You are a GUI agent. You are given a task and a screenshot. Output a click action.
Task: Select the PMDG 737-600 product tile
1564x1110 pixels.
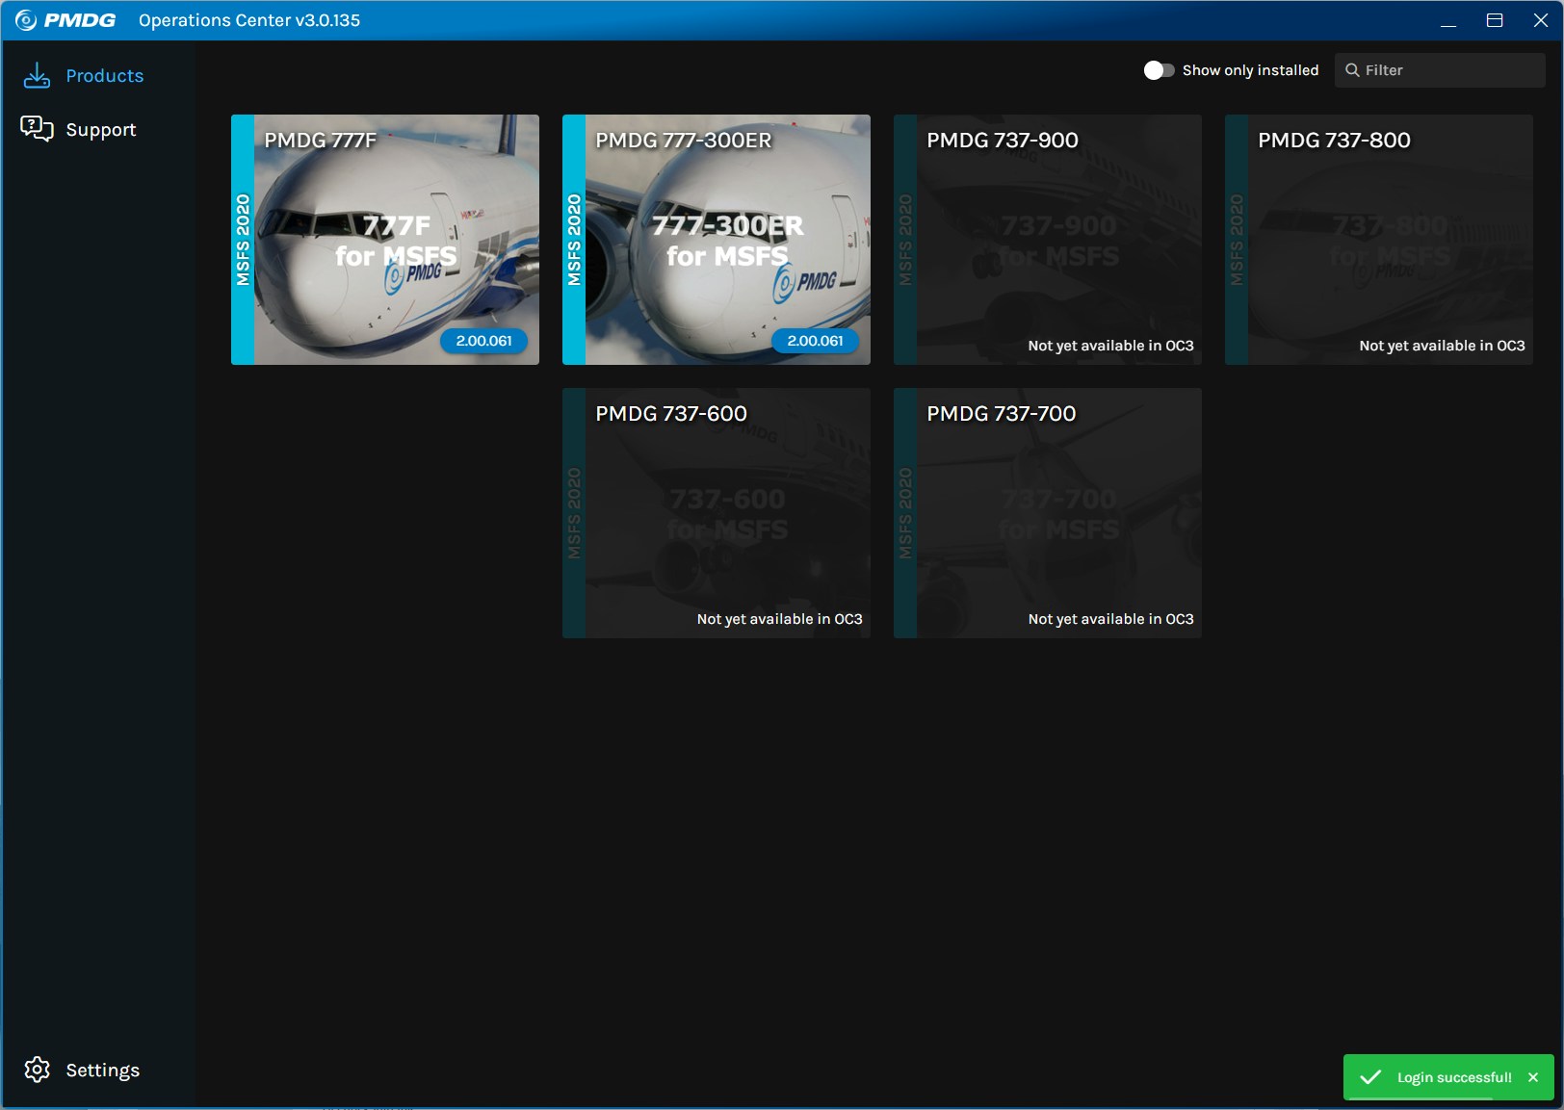[717, 513]
